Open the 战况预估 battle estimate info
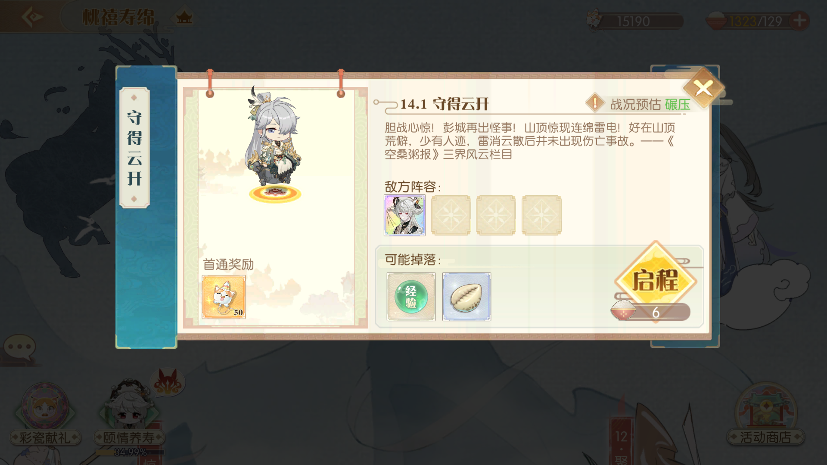 pos(638,104)
